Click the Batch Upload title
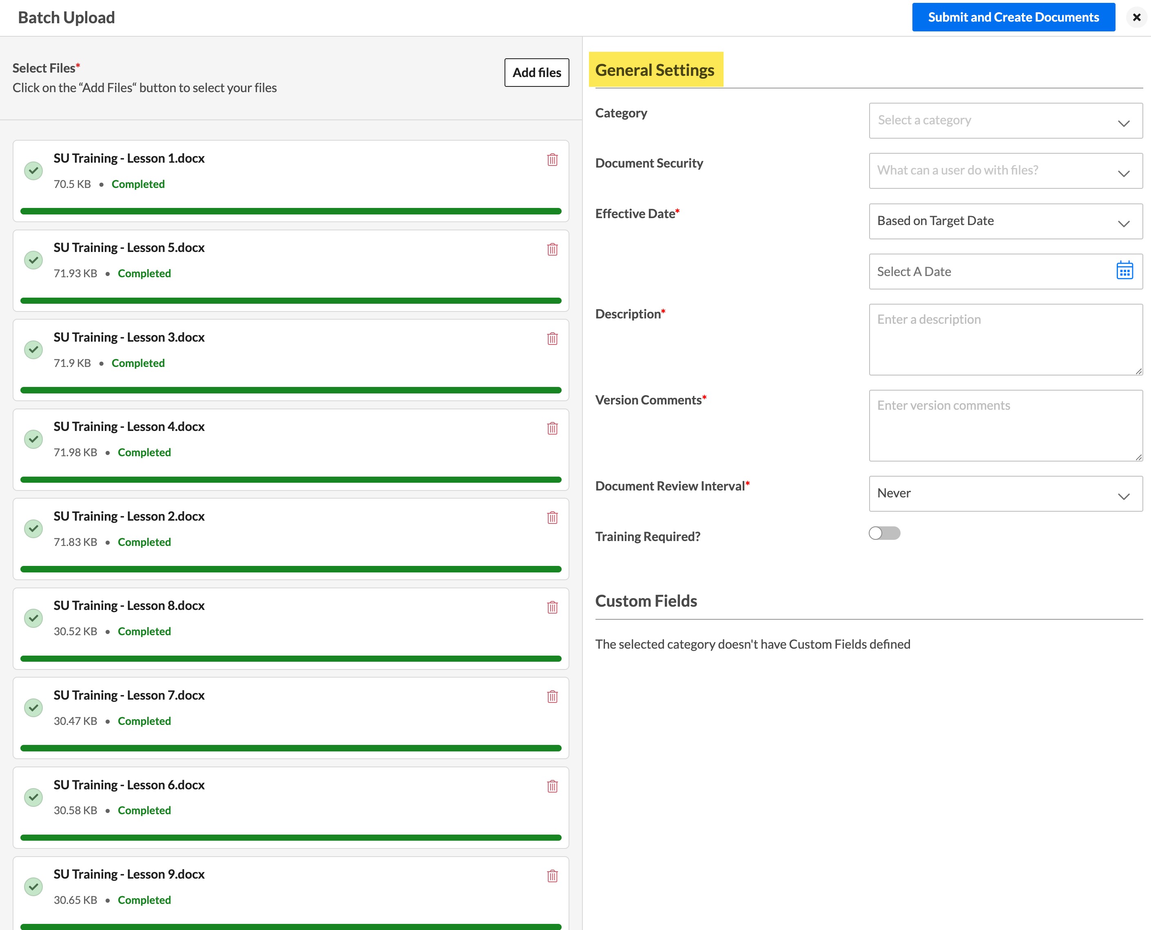The height and width of the screenshot is (930, 1151). [x=66, y=18]
